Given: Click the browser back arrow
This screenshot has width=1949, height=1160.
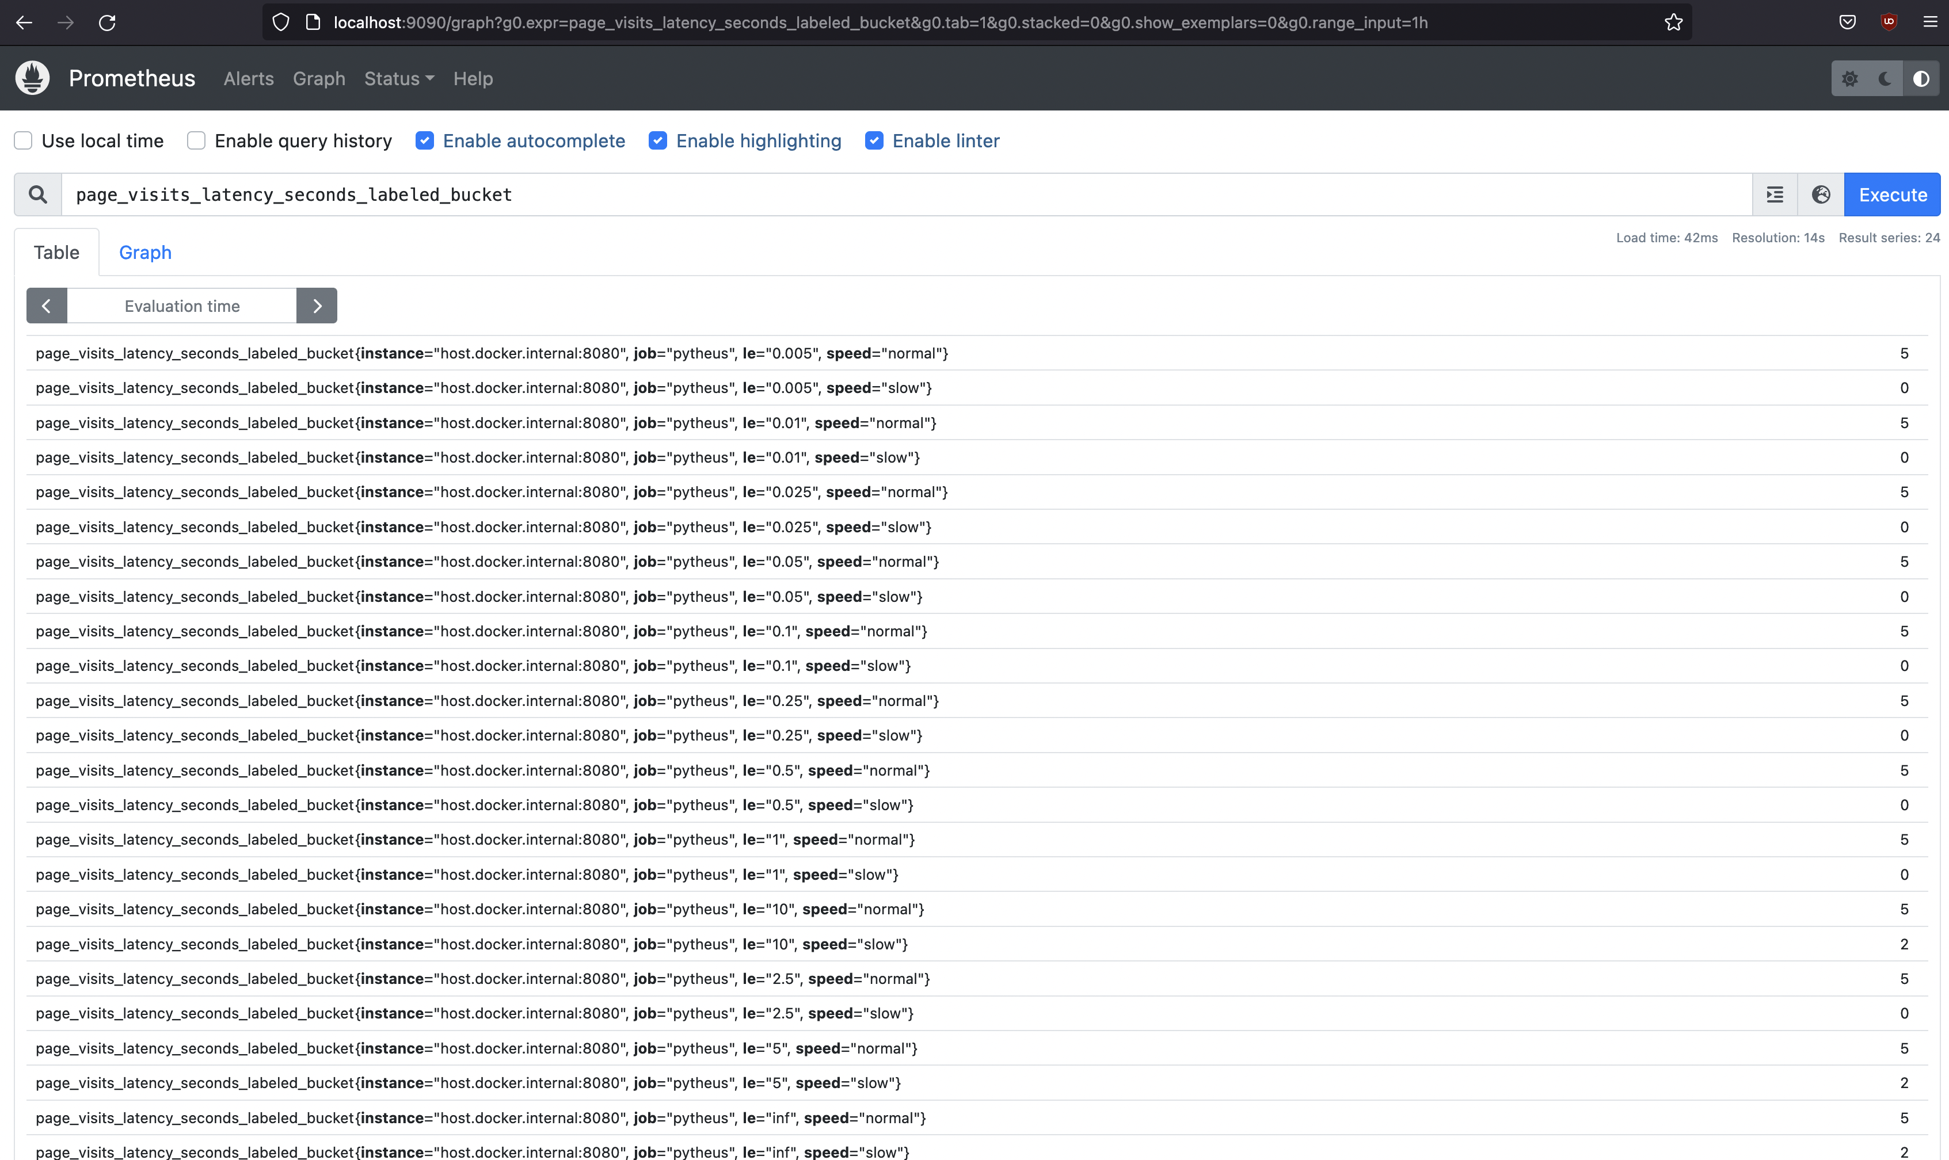Looking at the screenshot, I should point(24,22).
